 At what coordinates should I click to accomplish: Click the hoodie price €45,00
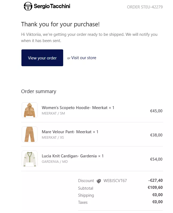(156, 111)
